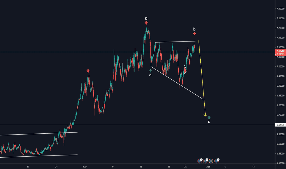The height and width of the screenshot is (169, 286).
Task: Click the 6.60000 price axis label
Action: pyautogui.click(x=280, y=144)
